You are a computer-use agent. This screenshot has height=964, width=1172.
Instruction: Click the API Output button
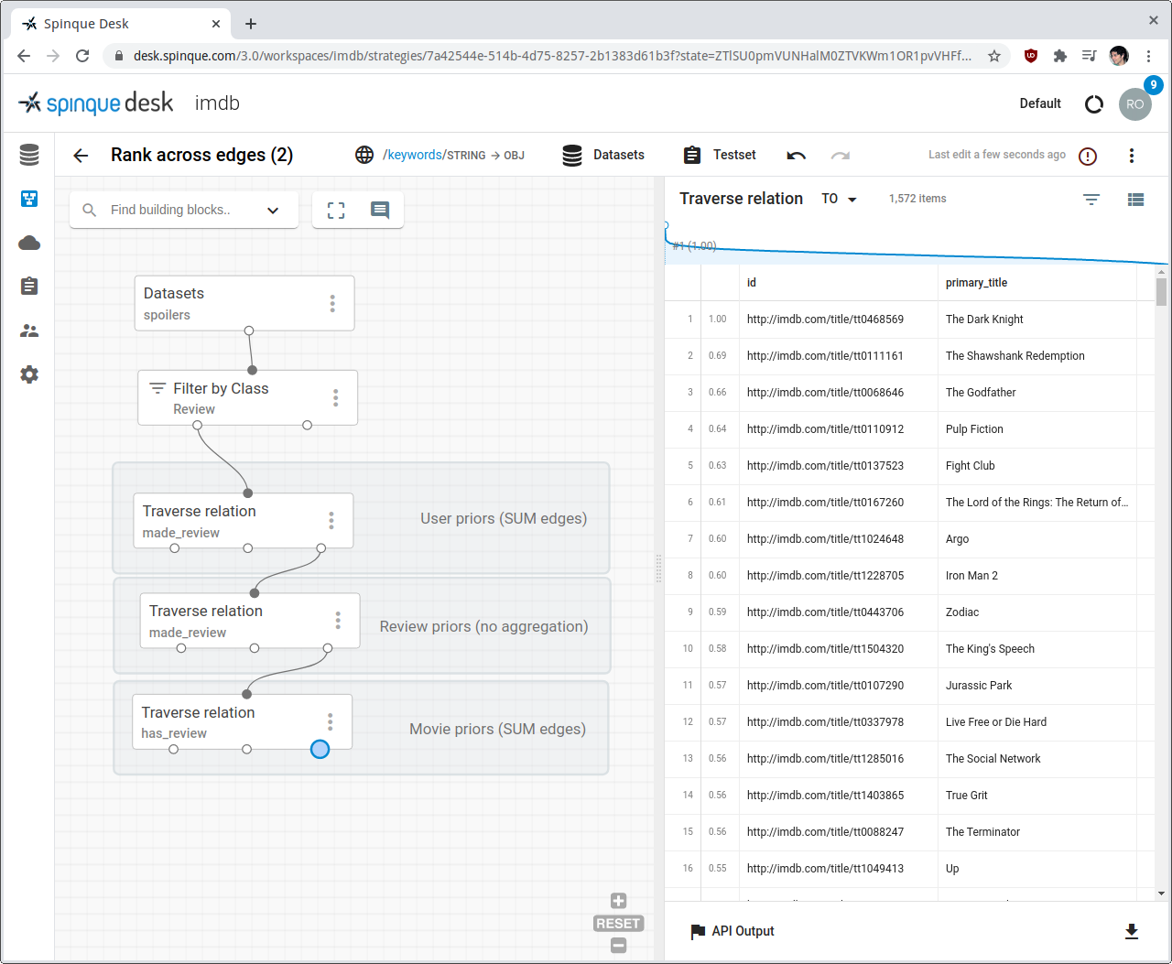pyautogui.click(x=732, y=931)
